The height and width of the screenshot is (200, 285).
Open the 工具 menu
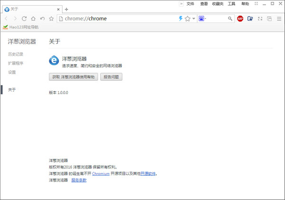[231, 3]
